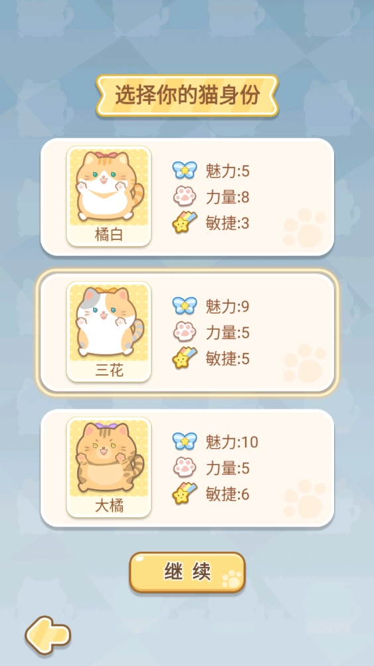
Task: Click the butterfly bow icon for 魅力:10
Action: click(185, 441)
